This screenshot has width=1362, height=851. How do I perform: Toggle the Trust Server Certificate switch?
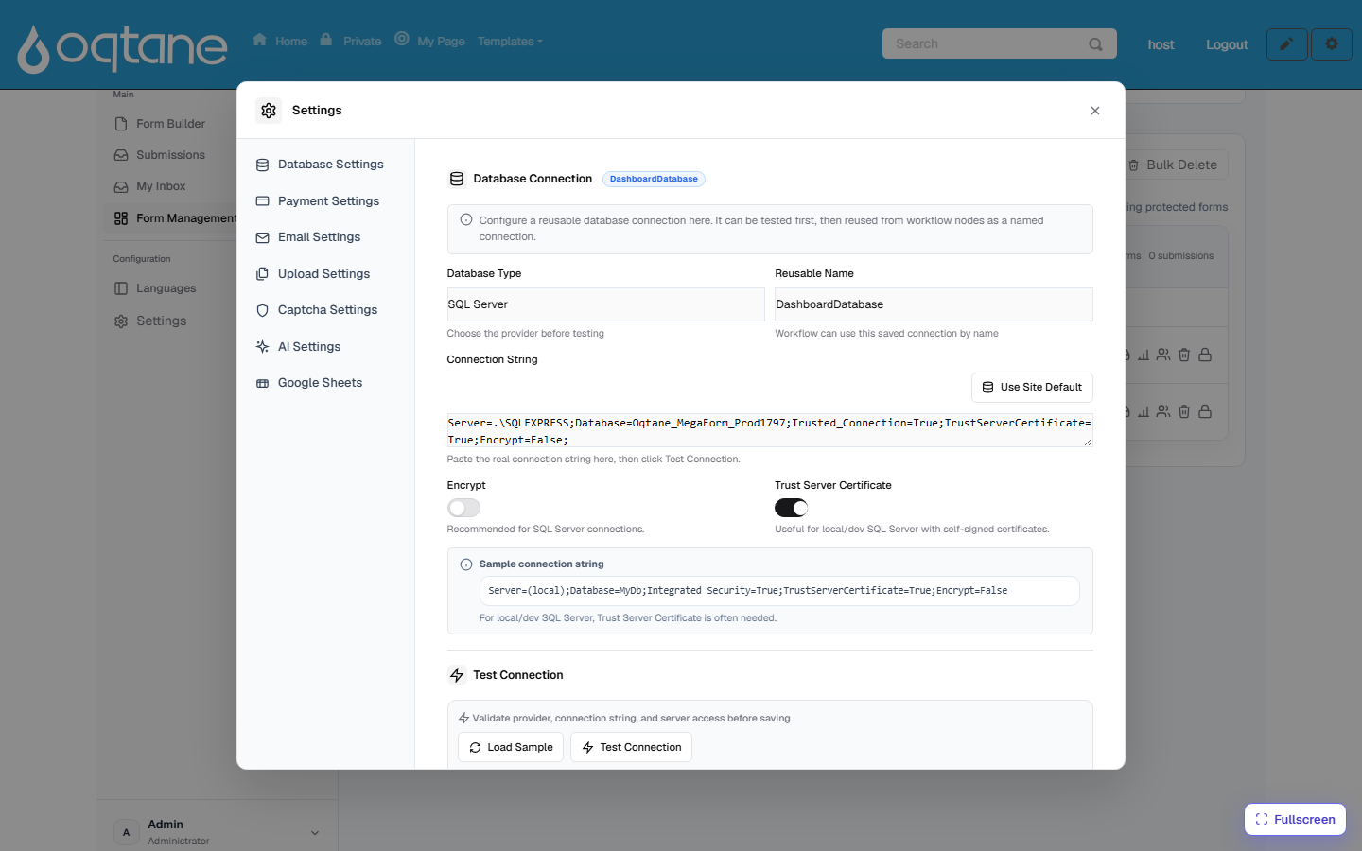click(792, 508)
